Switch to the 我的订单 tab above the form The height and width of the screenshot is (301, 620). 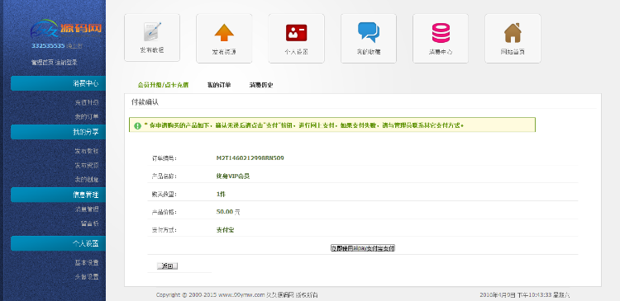click(219, 85)
